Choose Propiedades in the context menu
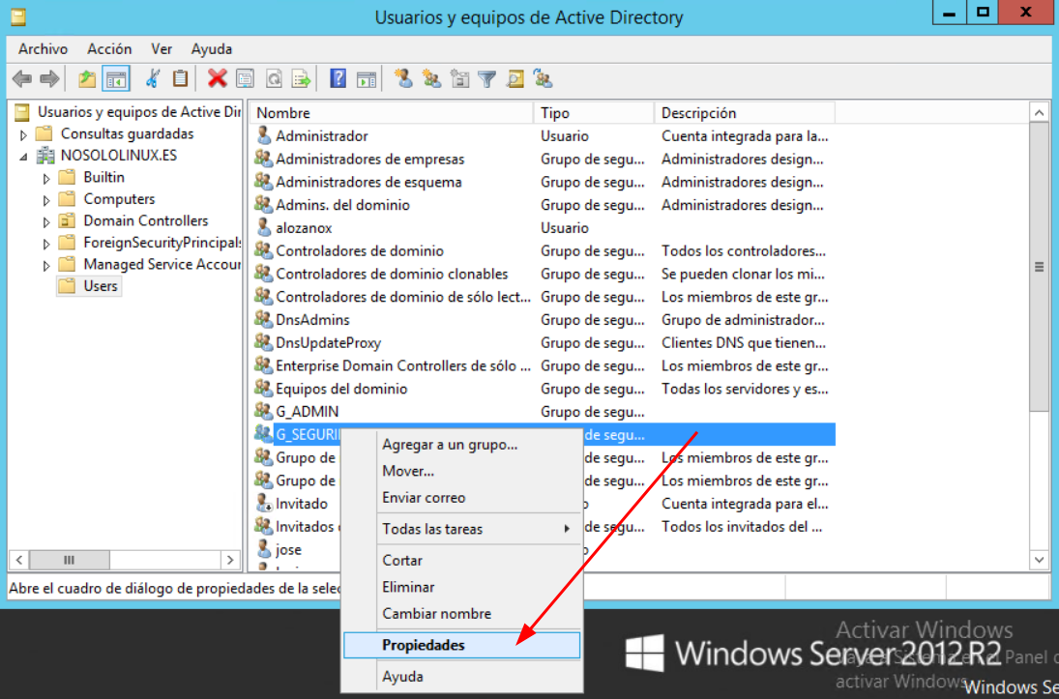Screen dimensions: 1059x699 pyautogui.click(x=424, y=645)
